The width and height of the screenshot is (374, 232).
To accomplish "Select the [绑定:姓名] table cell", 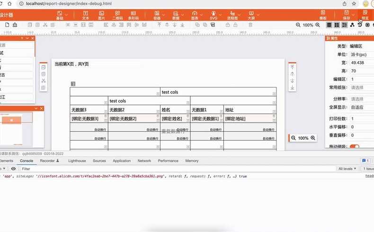I will (175, 118).
